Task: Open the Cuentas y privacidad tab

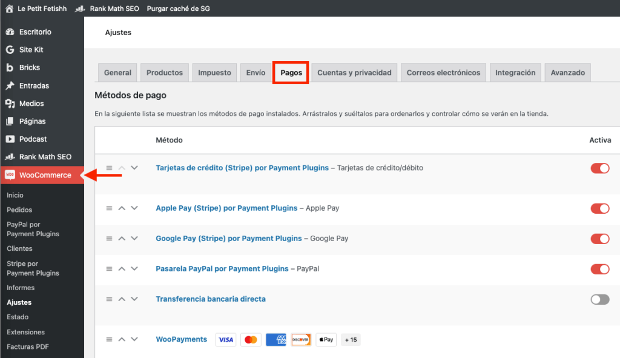Action: click(x=354, y=72)
